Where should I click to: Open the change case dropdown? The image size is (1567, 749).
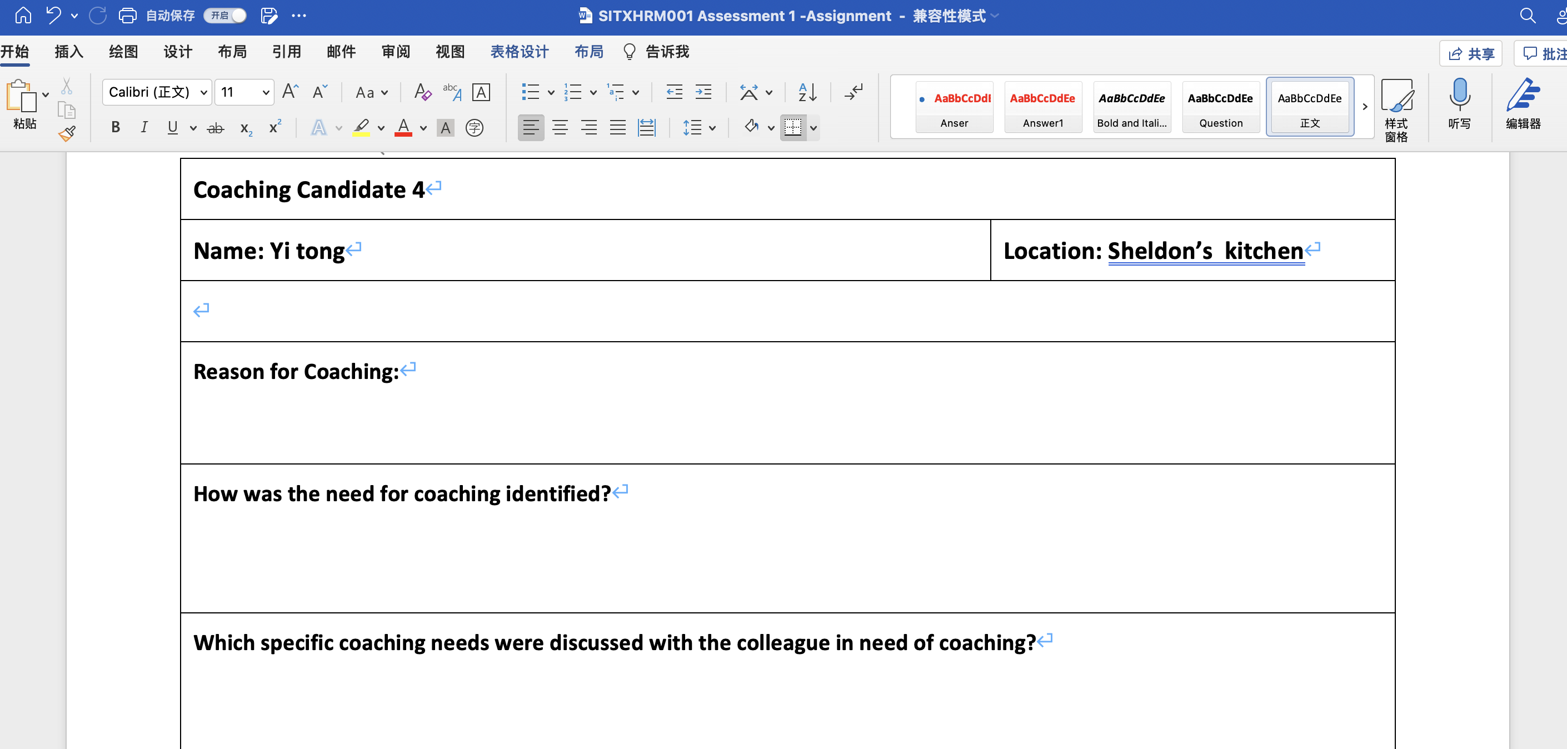click(x=371, y=92)
